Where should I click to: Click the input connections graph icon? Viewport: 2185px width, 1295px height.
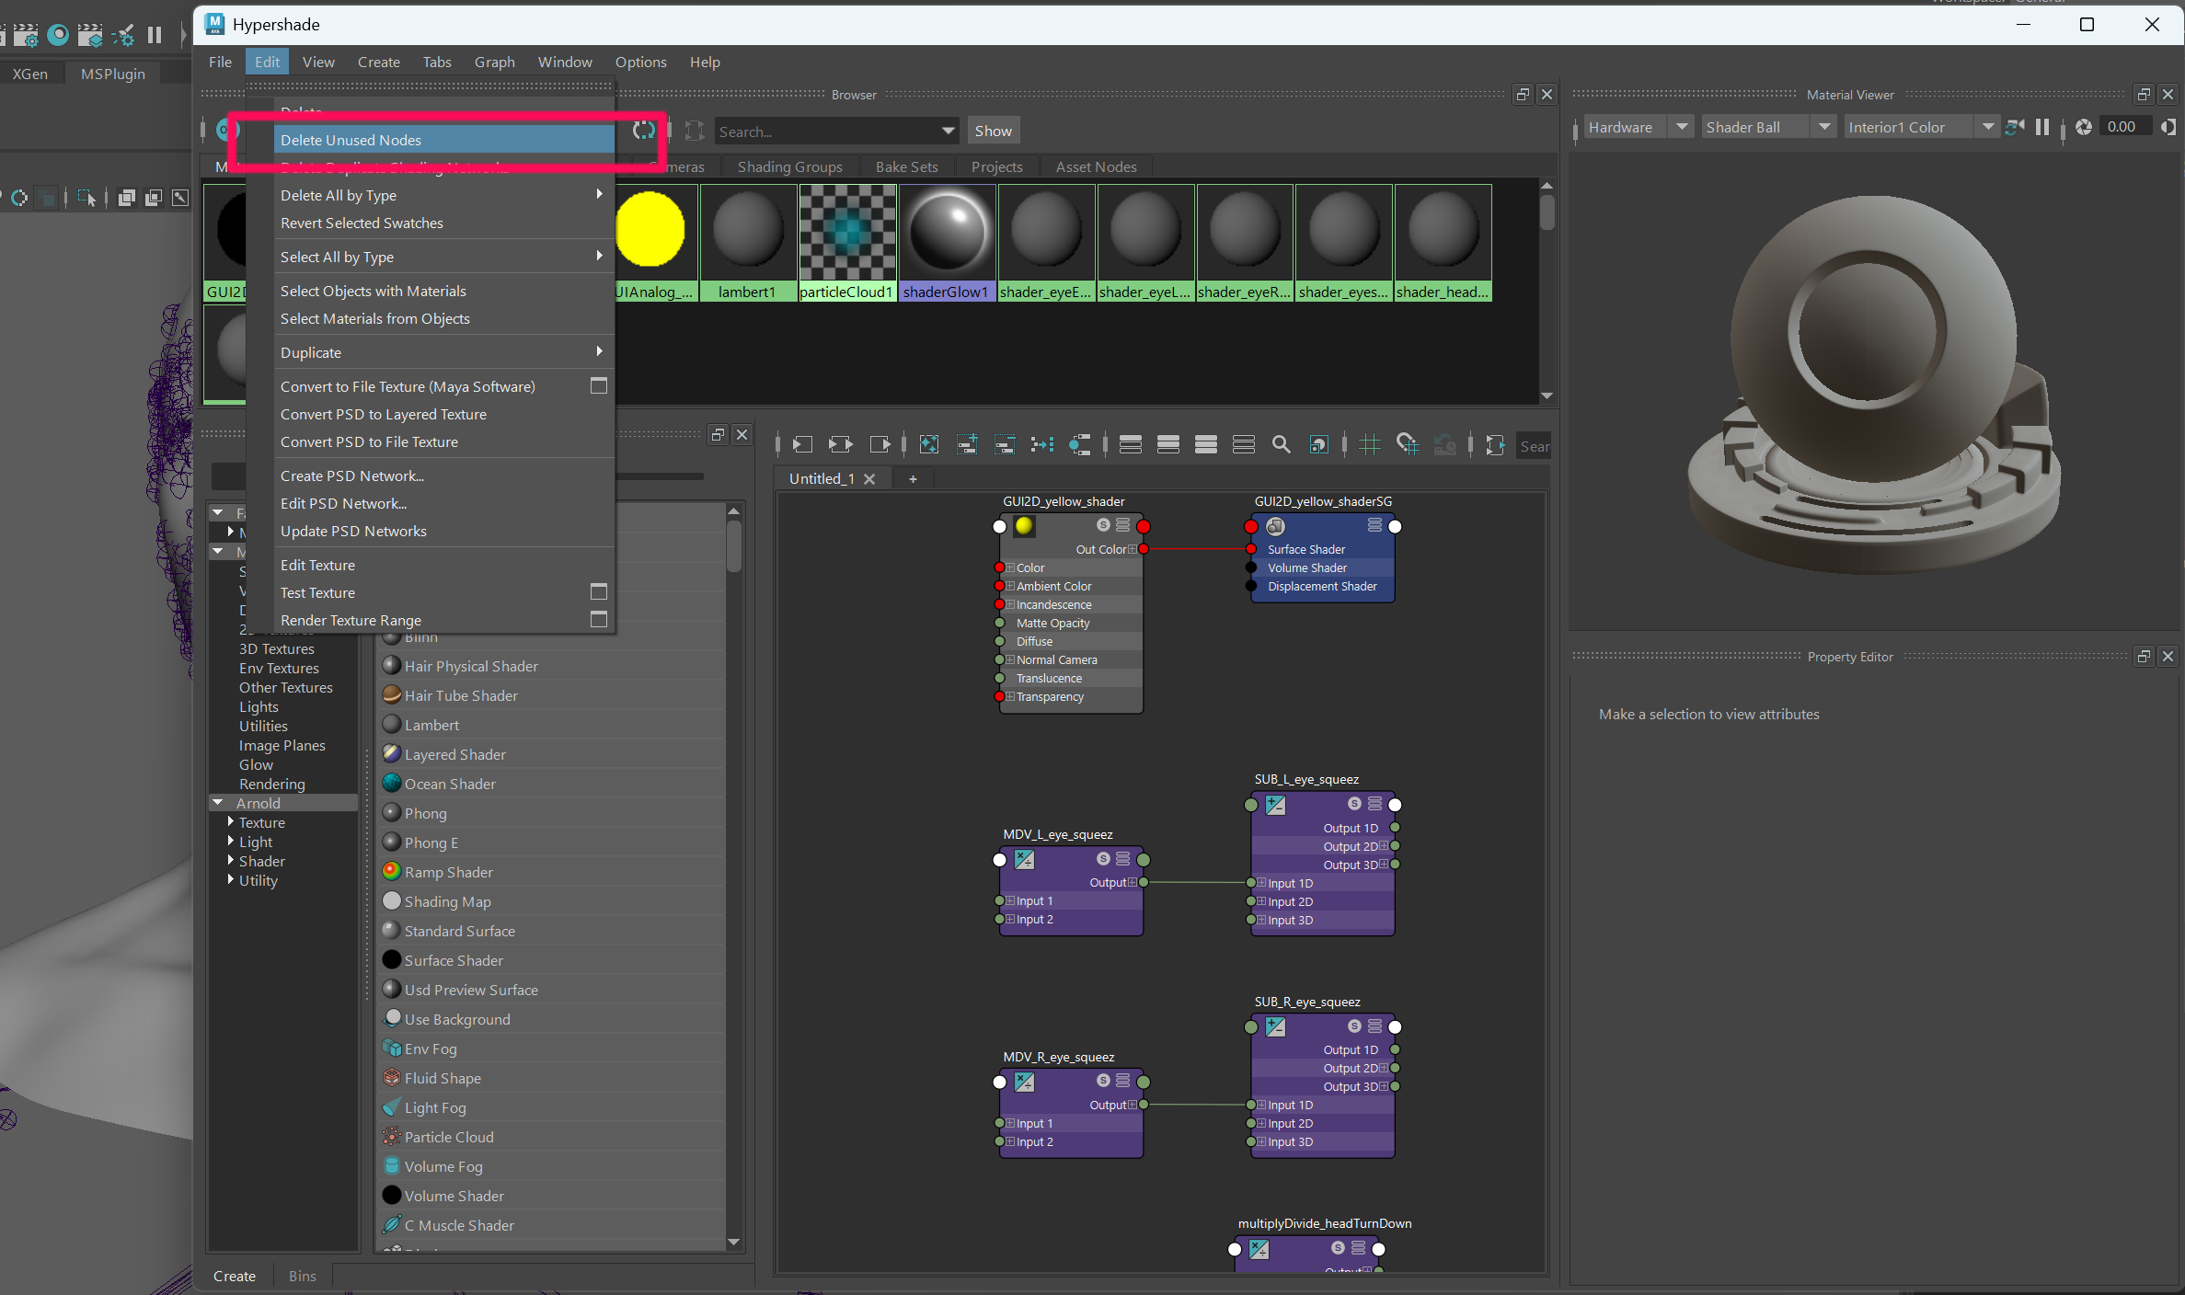[x=802, y=445]
